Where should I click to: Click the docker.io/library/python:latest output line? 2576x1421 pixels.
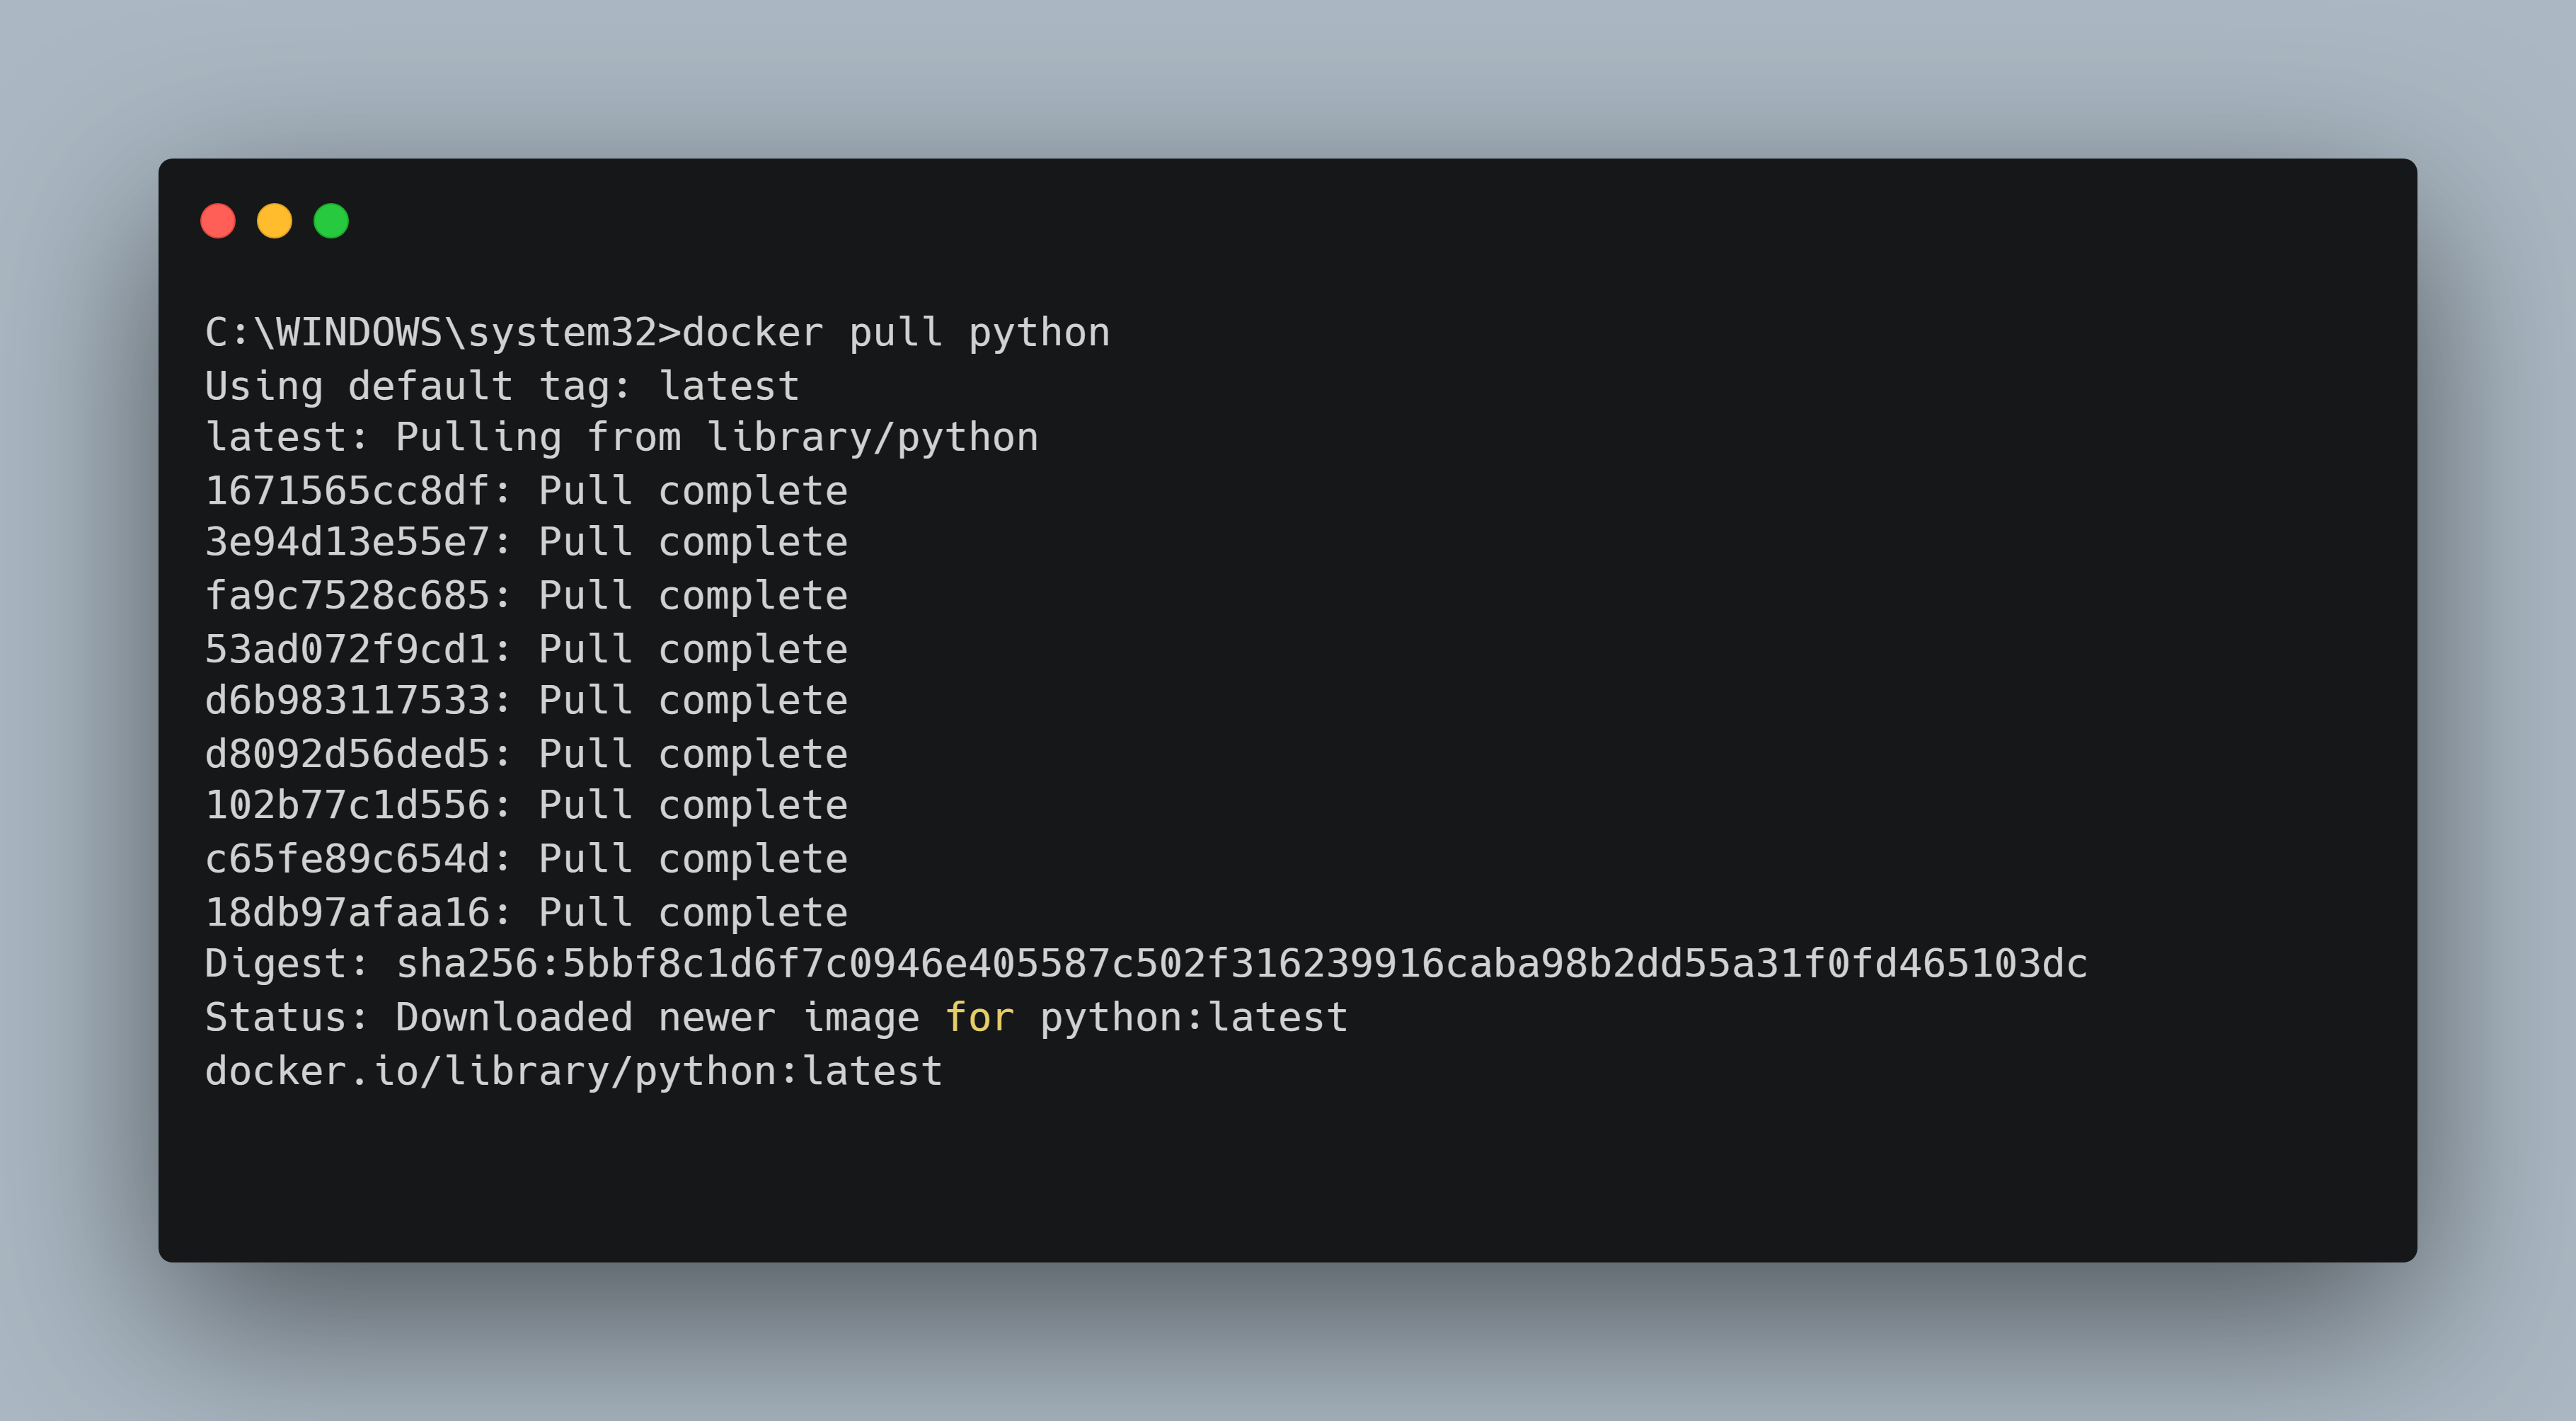coord(573,1072)
